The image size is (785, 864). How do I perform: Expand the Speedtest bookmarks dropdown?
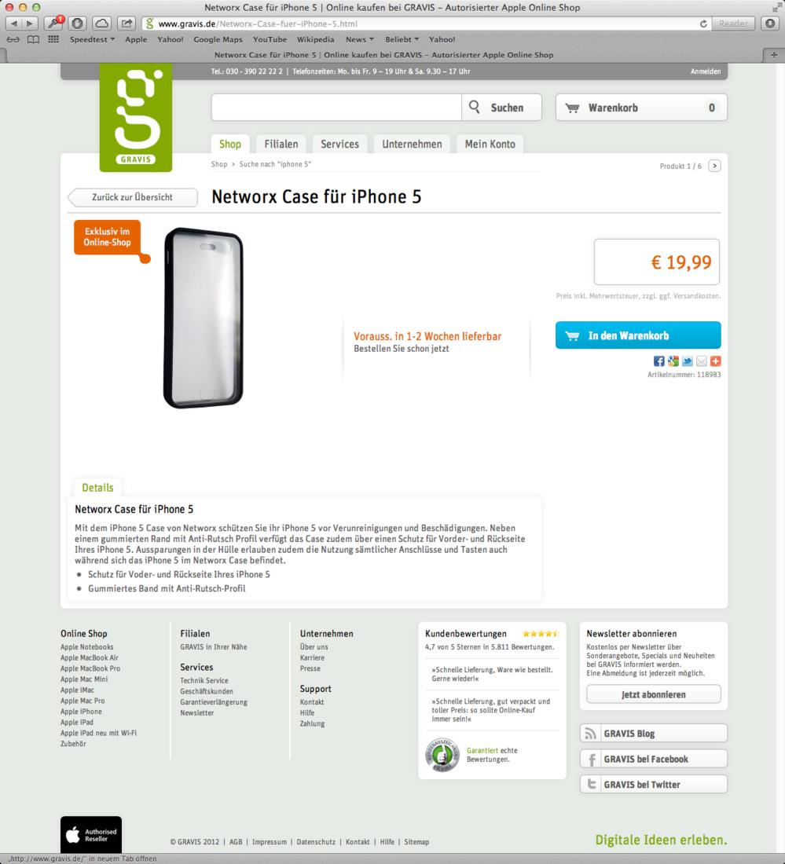click(x=92, y=39)
